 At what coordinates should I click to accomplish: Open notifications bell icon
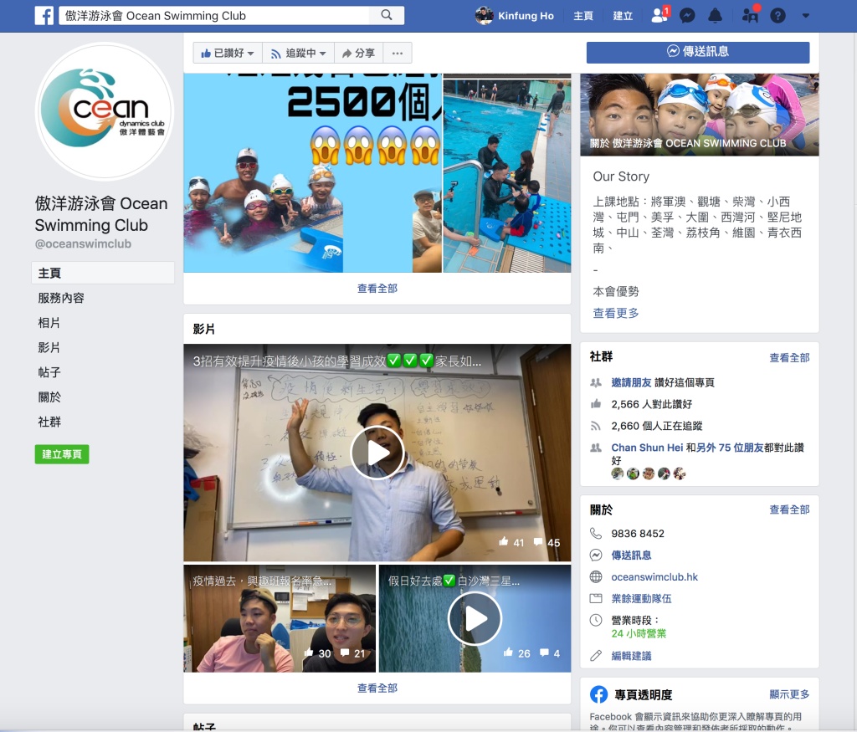pos(715,16)
